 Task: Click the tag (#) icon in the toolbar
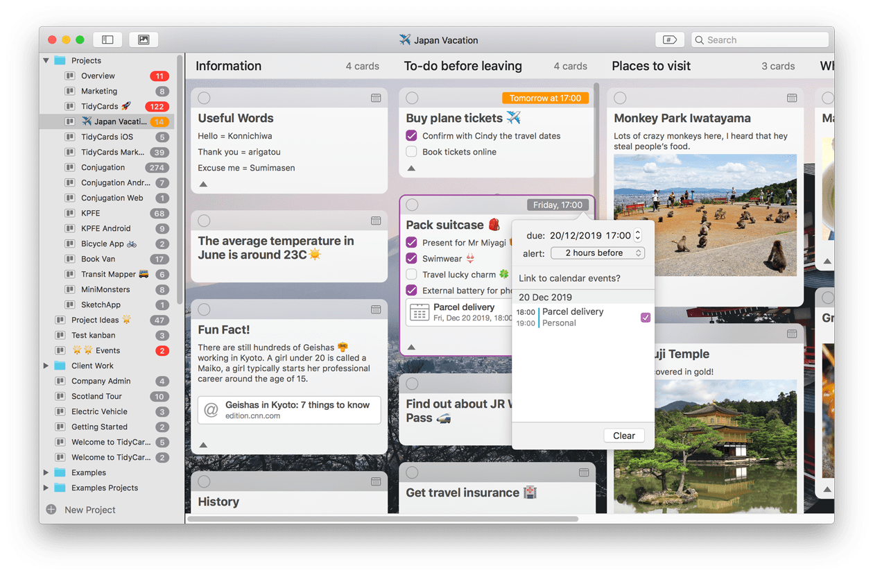coord(668,40)
